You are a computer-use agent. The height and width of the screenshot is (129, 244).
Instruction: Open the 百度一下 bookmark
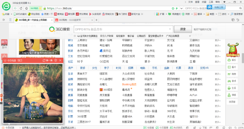click(x=47, y=14)
